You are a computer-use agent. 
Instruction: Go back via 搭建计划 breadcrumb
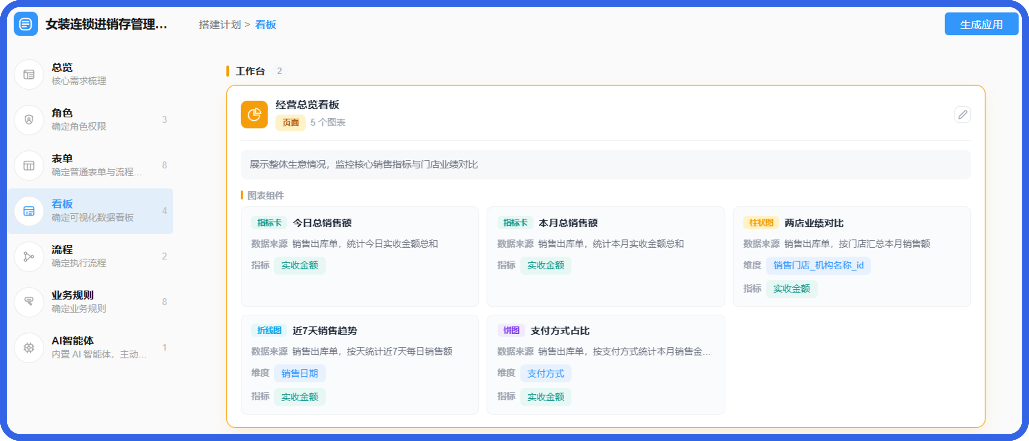(x=220, y=25)
